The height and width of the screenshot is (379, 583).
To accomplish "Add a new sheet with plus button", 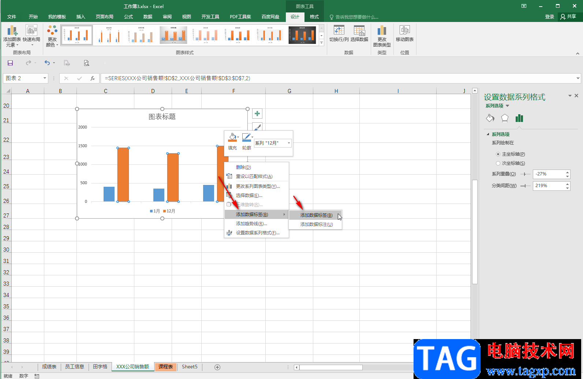I will (x=217, y=367).
